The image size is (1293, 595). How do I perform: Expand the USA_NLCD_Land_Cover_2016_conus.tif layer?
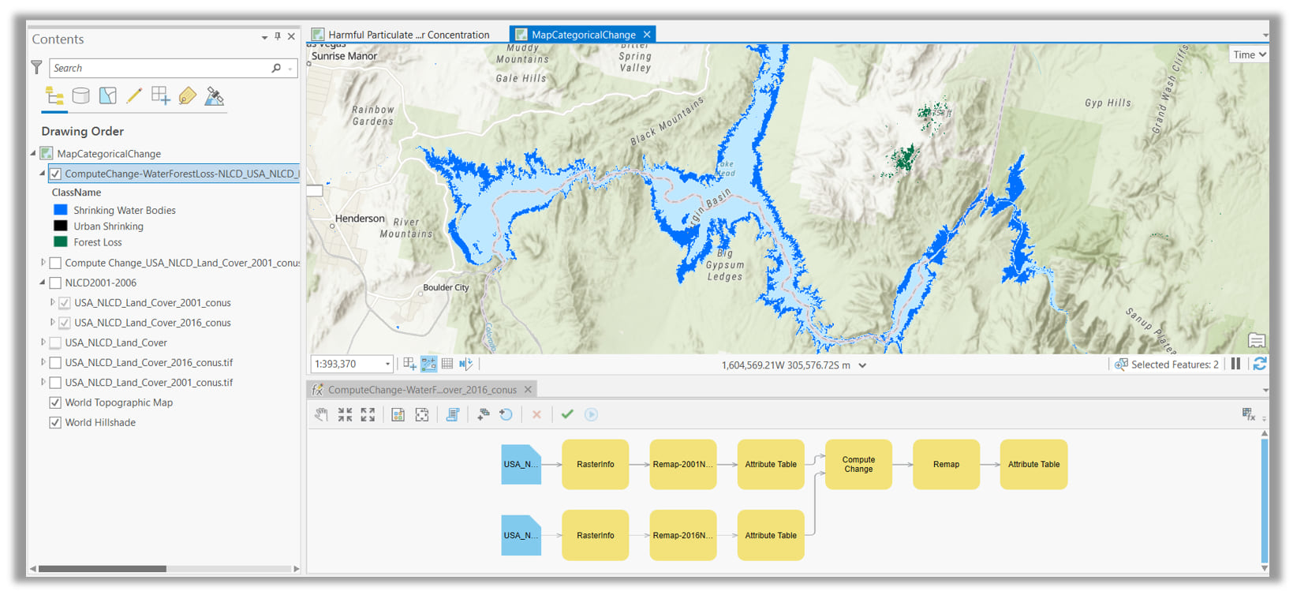(43, 361)
